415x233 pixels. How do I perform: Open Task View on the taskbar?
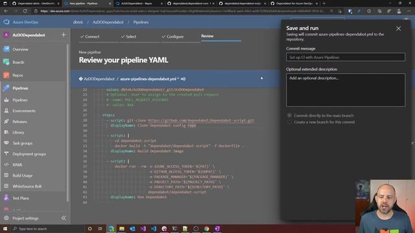click(x=101, y=228)
